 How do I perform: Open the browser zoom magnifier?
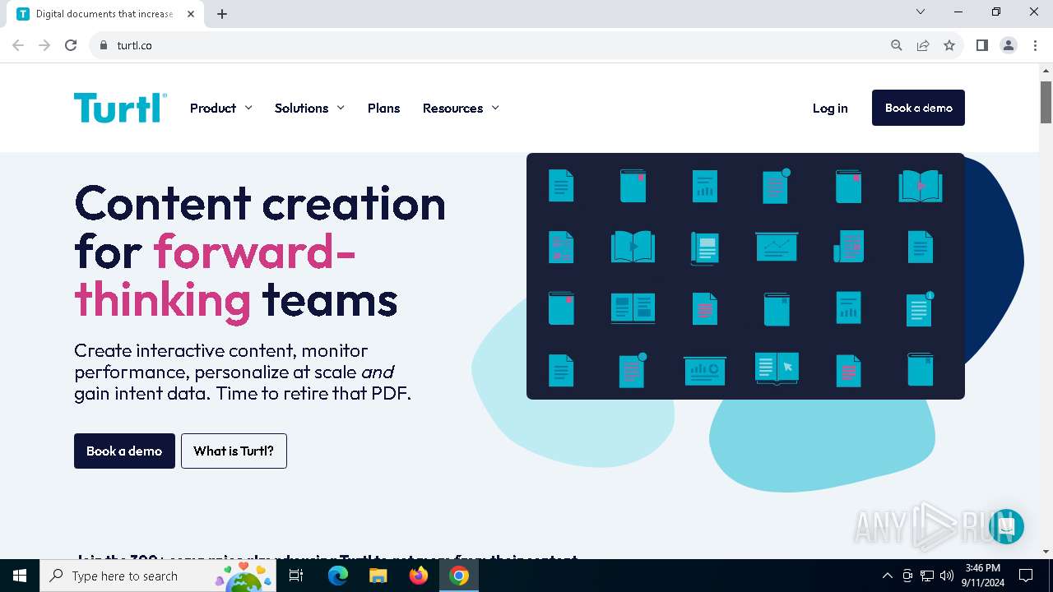pos(897,45)
